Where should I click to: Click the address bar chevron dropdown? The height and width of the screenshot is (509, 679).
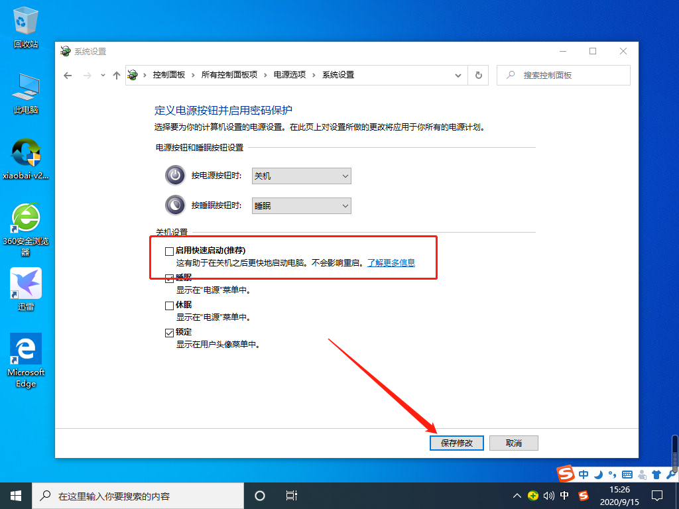coord(458,75)
